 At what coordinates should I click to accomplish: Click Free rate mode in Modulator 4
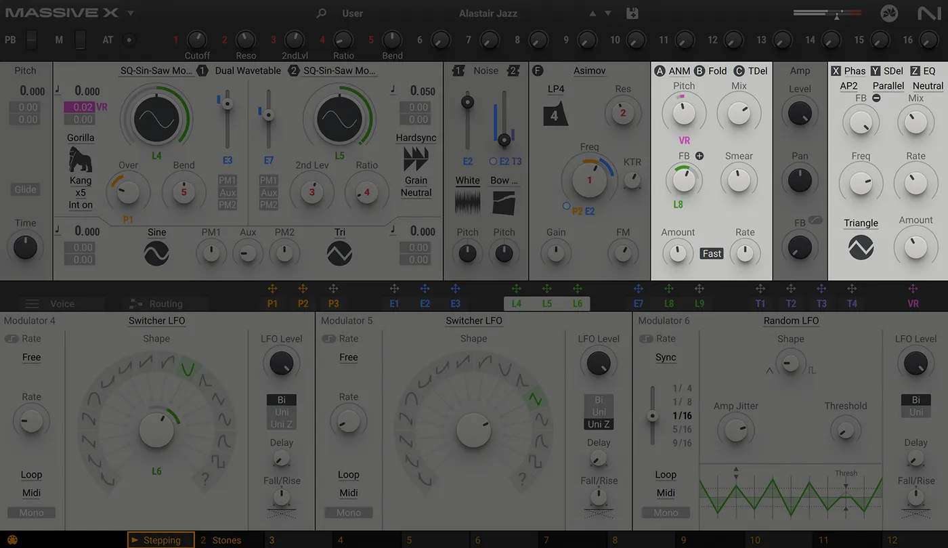31,357
